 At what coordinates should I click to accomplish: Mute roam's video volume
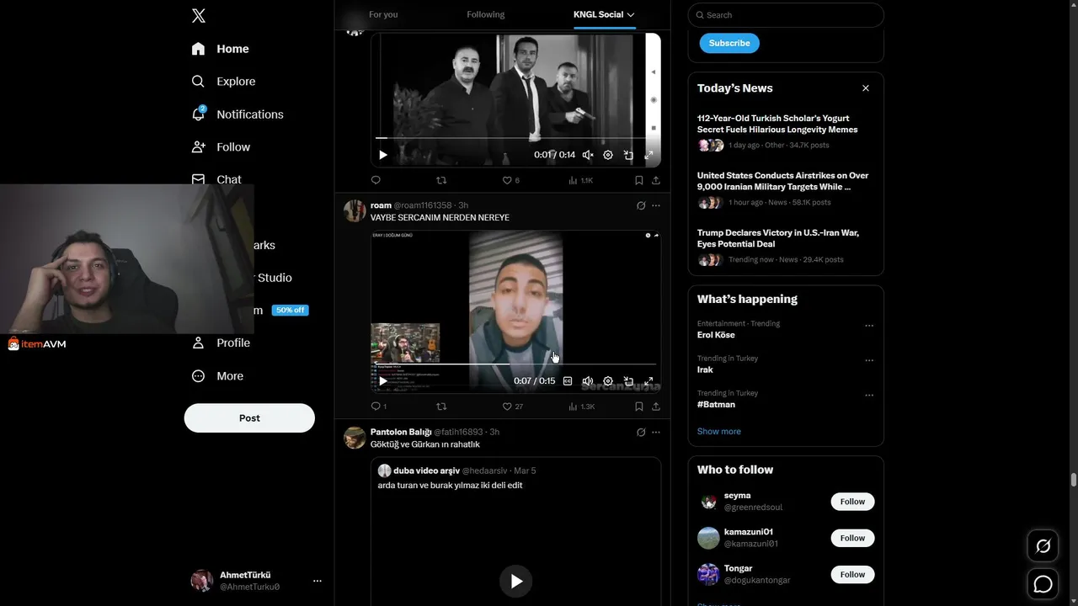pyautogui.click(x=588, y=381)
